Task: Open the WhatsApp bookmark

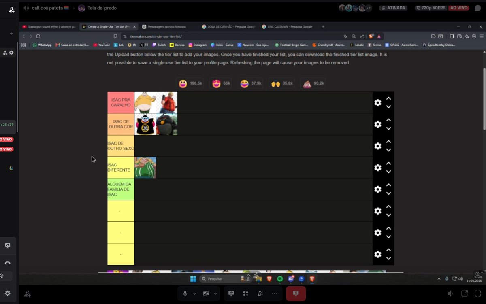Action: coord(42,45)
